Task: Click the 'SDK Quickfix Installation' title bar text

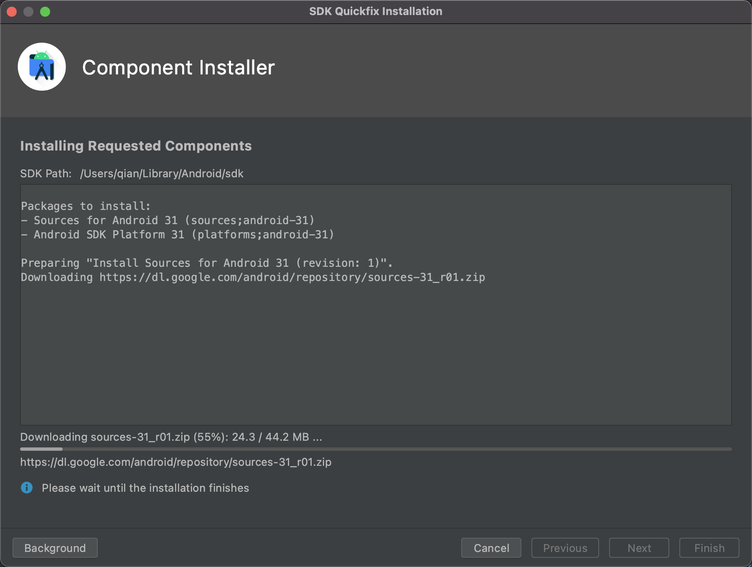Action: point(376,11)
